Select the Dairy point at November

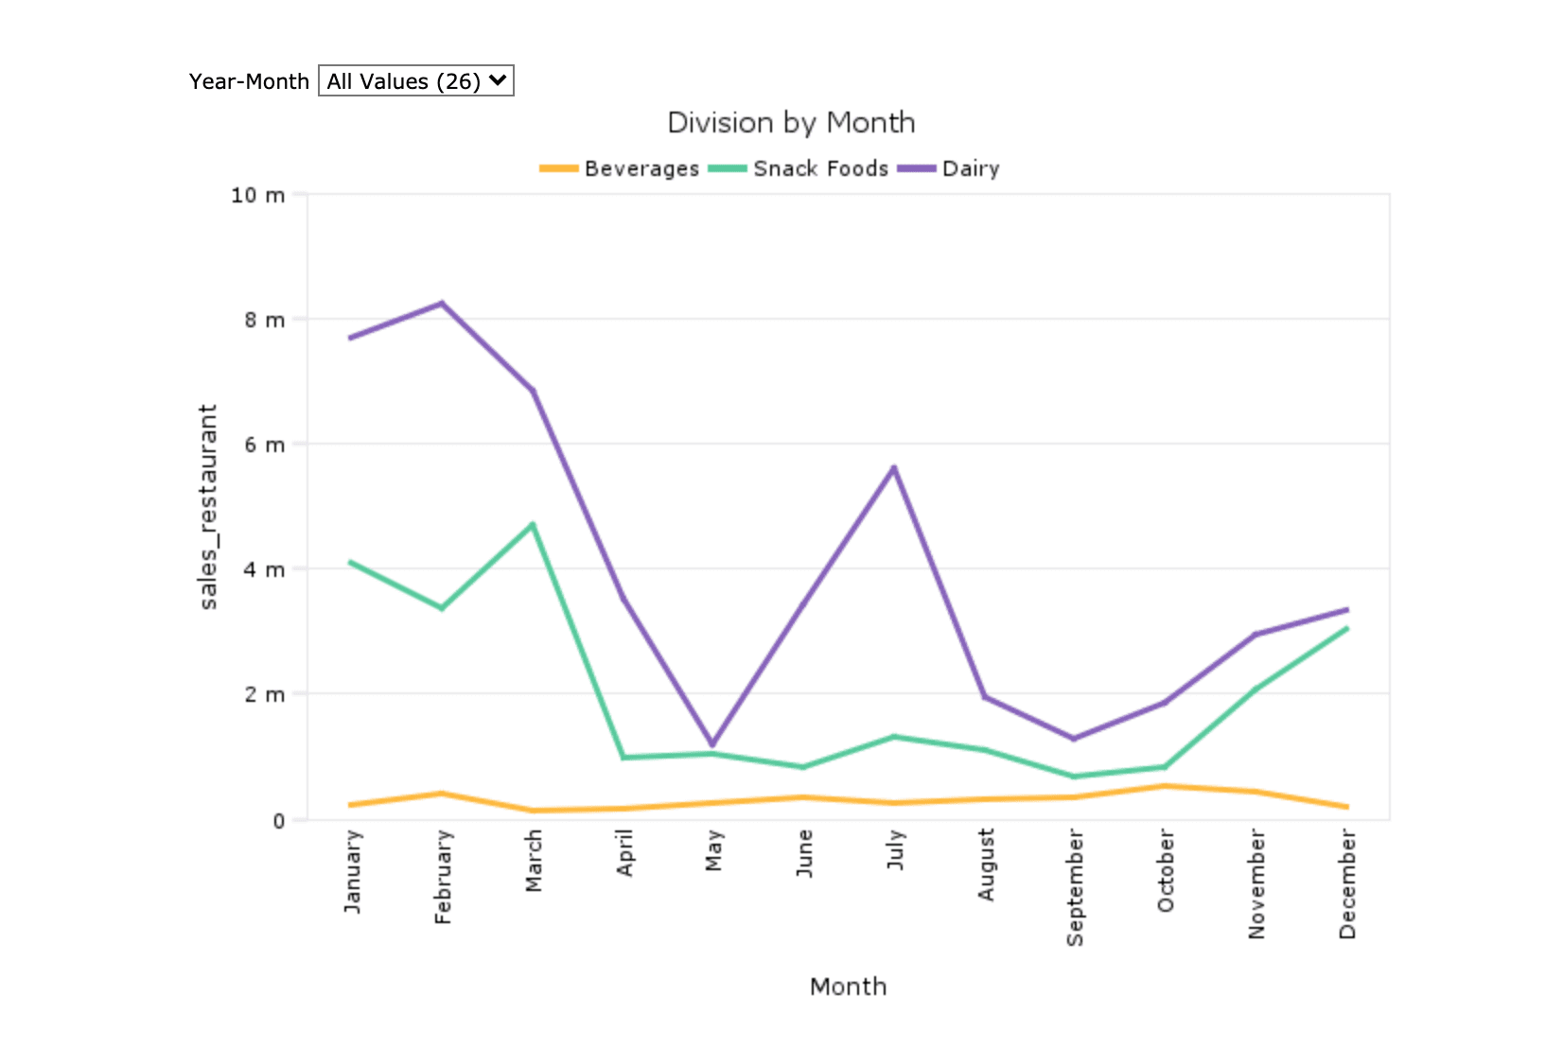coord(1256,635)
